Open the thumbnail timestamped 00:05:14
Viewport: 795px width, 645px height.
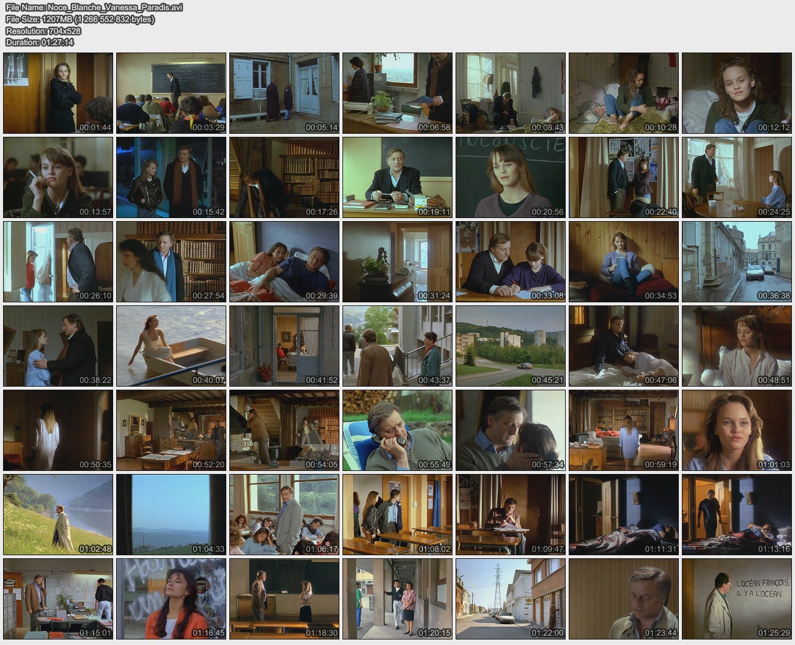click(284, 93)
